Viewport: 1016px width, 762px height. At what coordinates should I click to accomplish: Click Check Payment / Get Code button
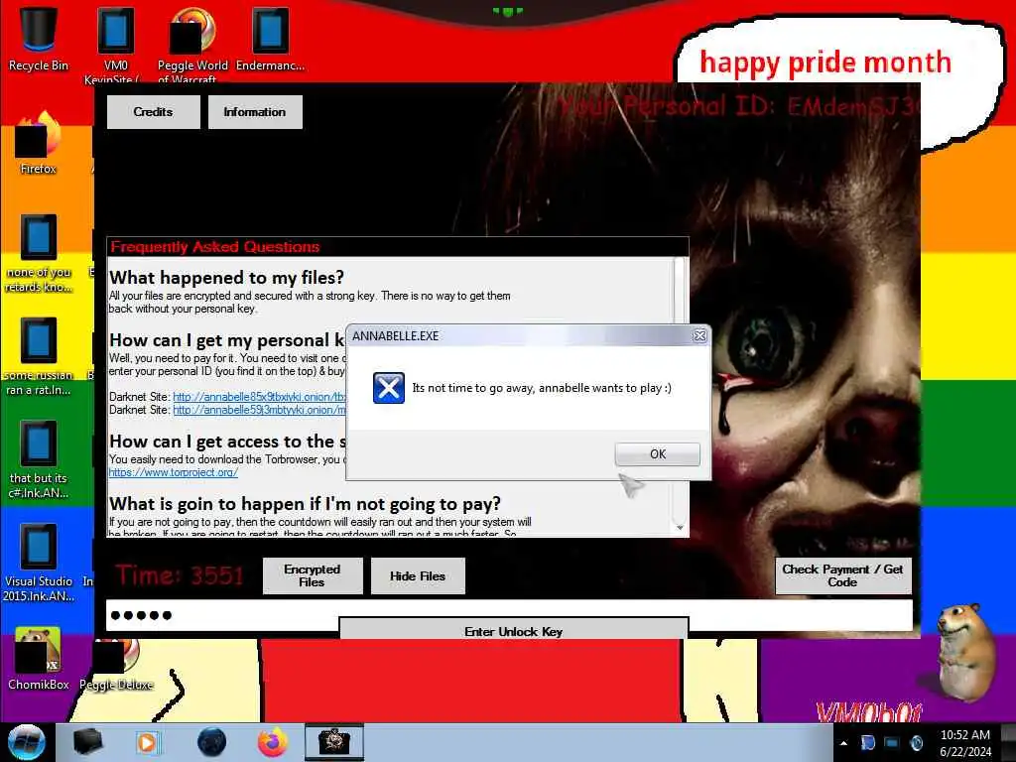[x=843, y=575]
